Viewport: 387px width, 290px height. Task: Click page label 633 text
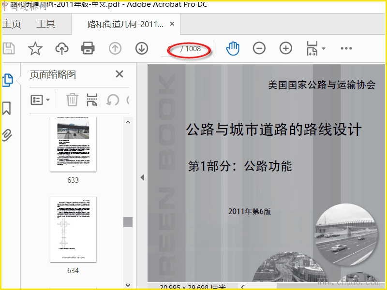[73, 180]
